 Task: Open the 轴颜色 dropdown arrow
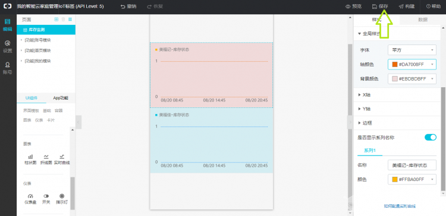coord(432,65)
